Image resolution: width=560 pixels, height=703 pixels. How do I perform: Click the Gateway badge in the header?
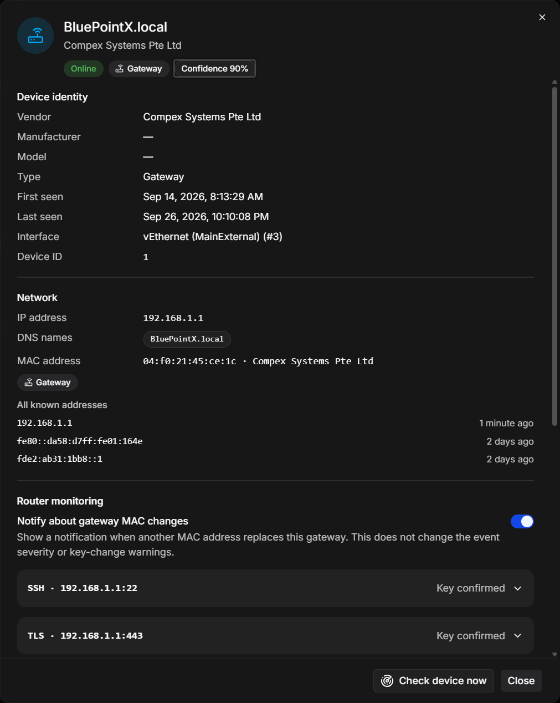point(138,69)
